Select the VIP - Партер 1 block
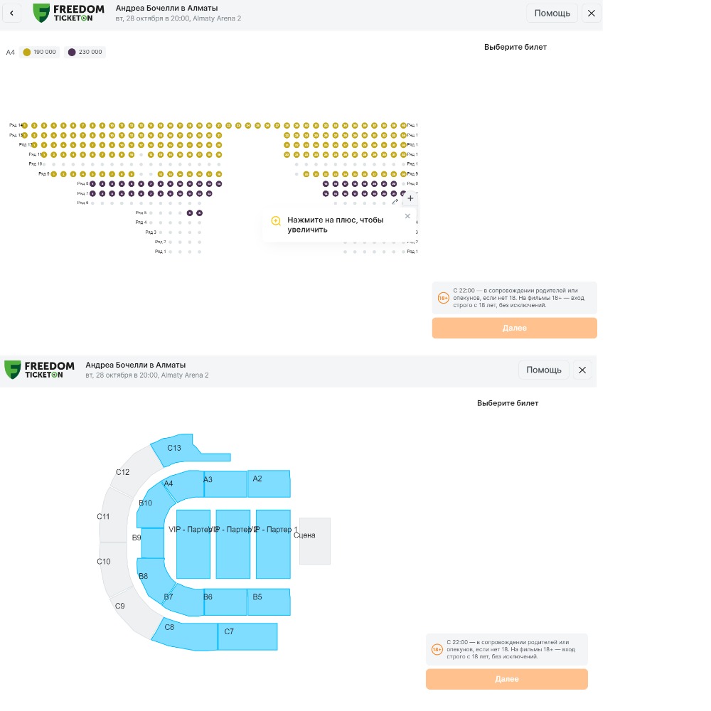The height and width of the screenshot is (711, 711). pos(273,544)
